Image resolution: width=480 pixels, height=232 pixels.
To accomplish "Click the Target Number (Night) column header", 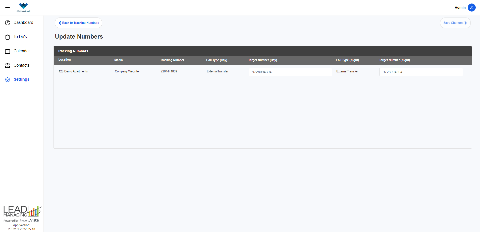I will tap(394, 60).
